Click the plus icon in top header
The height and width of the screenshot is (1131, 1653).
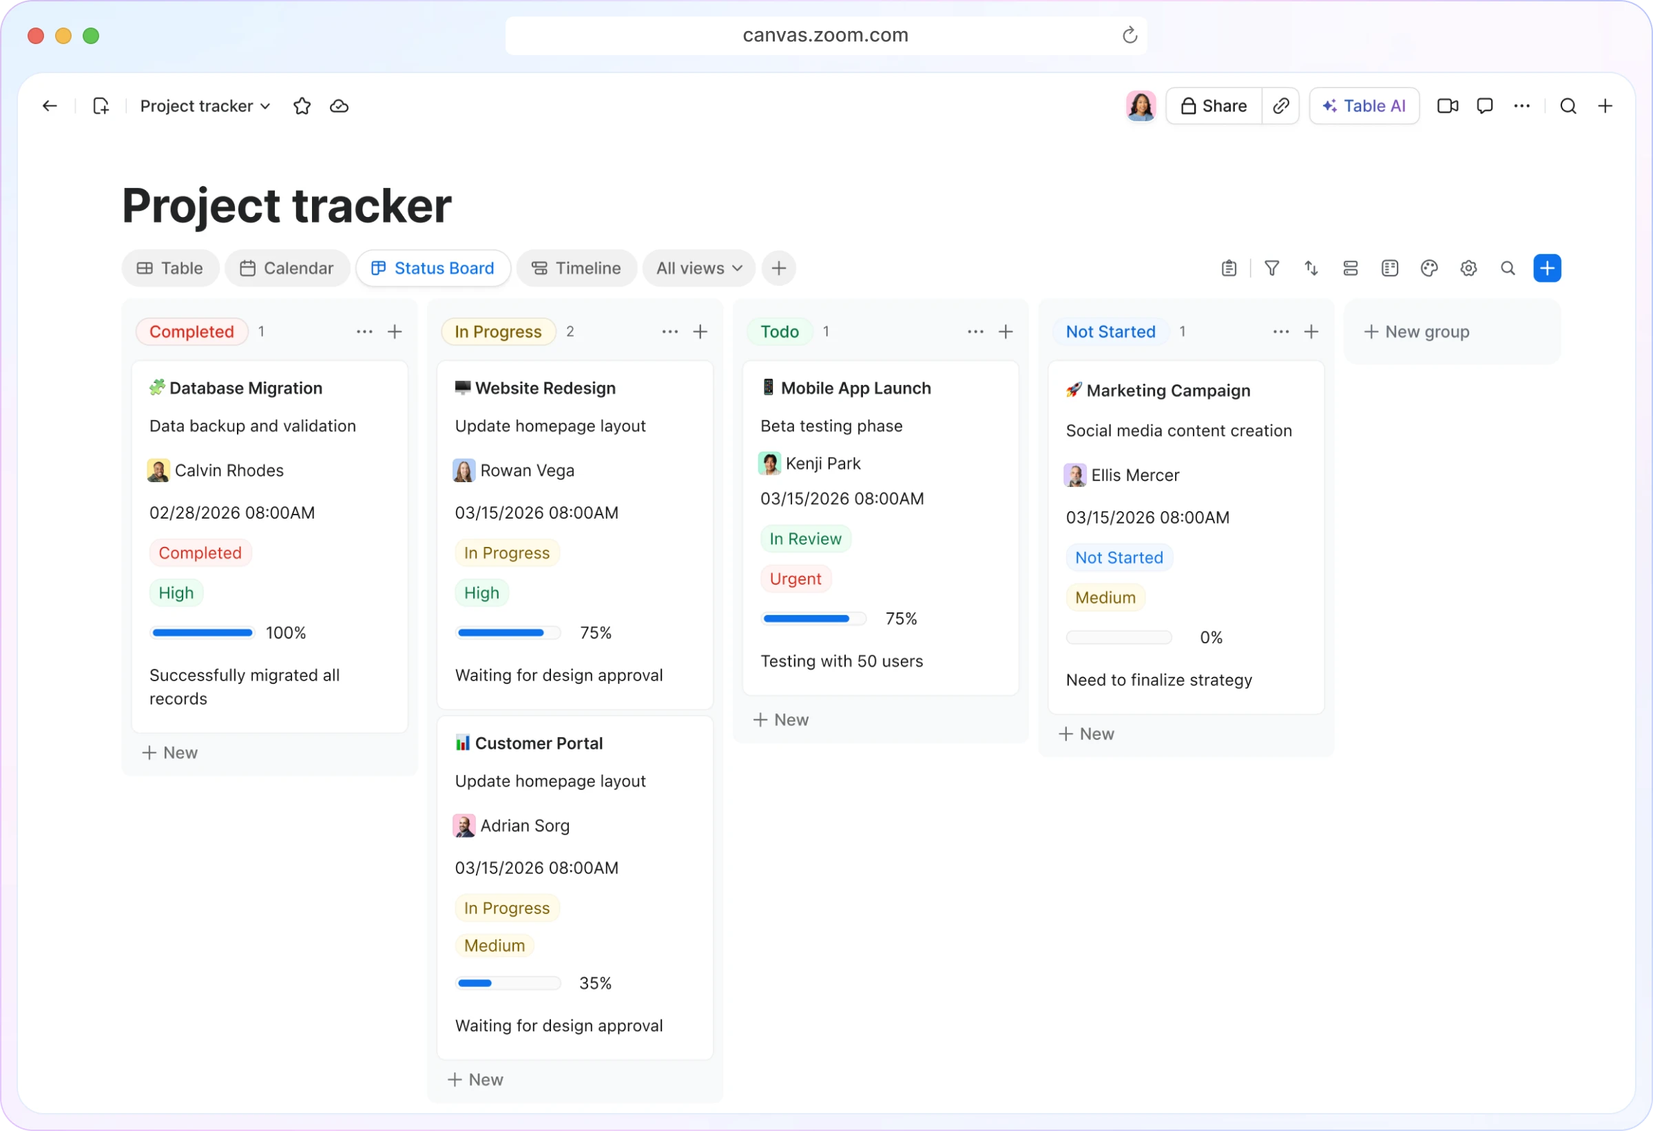point(1605,106)
